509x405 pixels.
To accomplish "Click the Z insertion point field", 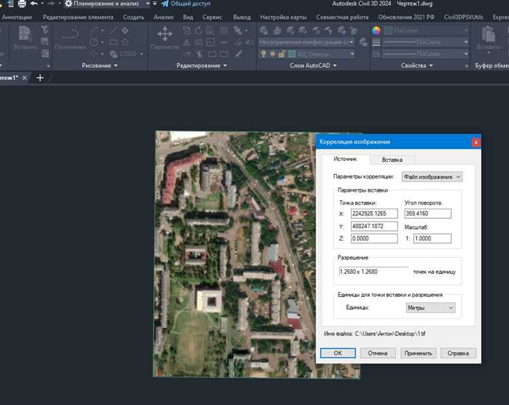I will point(374,239).
